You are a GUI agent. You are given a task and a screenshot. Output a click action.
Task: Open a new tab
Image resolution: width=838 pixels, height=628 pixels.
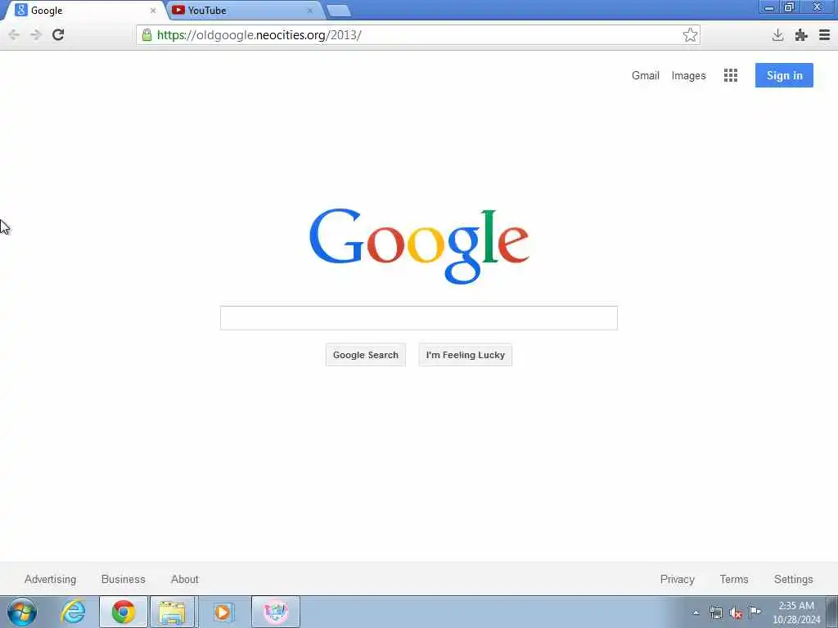tap(338, 11)
